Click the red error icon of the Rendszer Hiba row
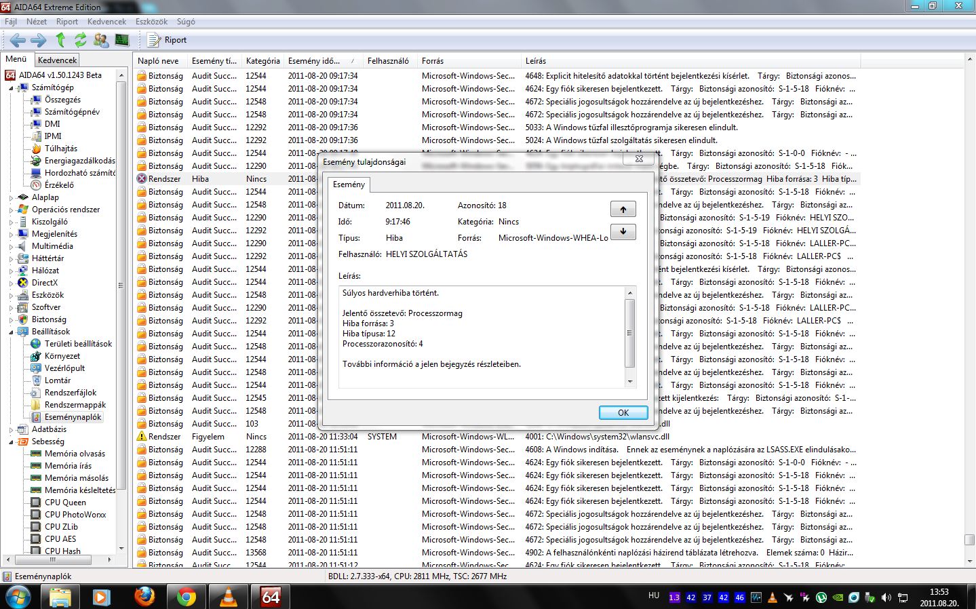The height and width of the screenshot is (609, 976). coord(142,179)
